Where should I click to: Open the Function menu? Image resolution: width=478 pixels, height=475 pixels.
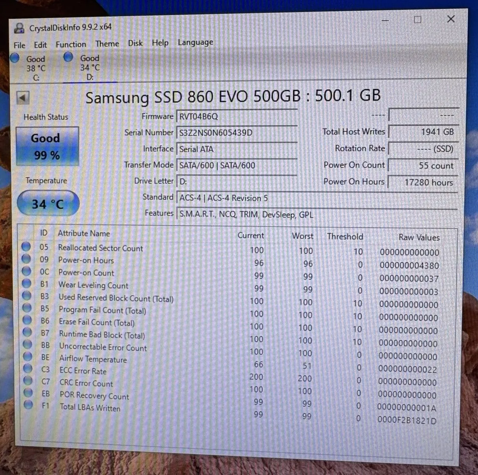[71, 44]
